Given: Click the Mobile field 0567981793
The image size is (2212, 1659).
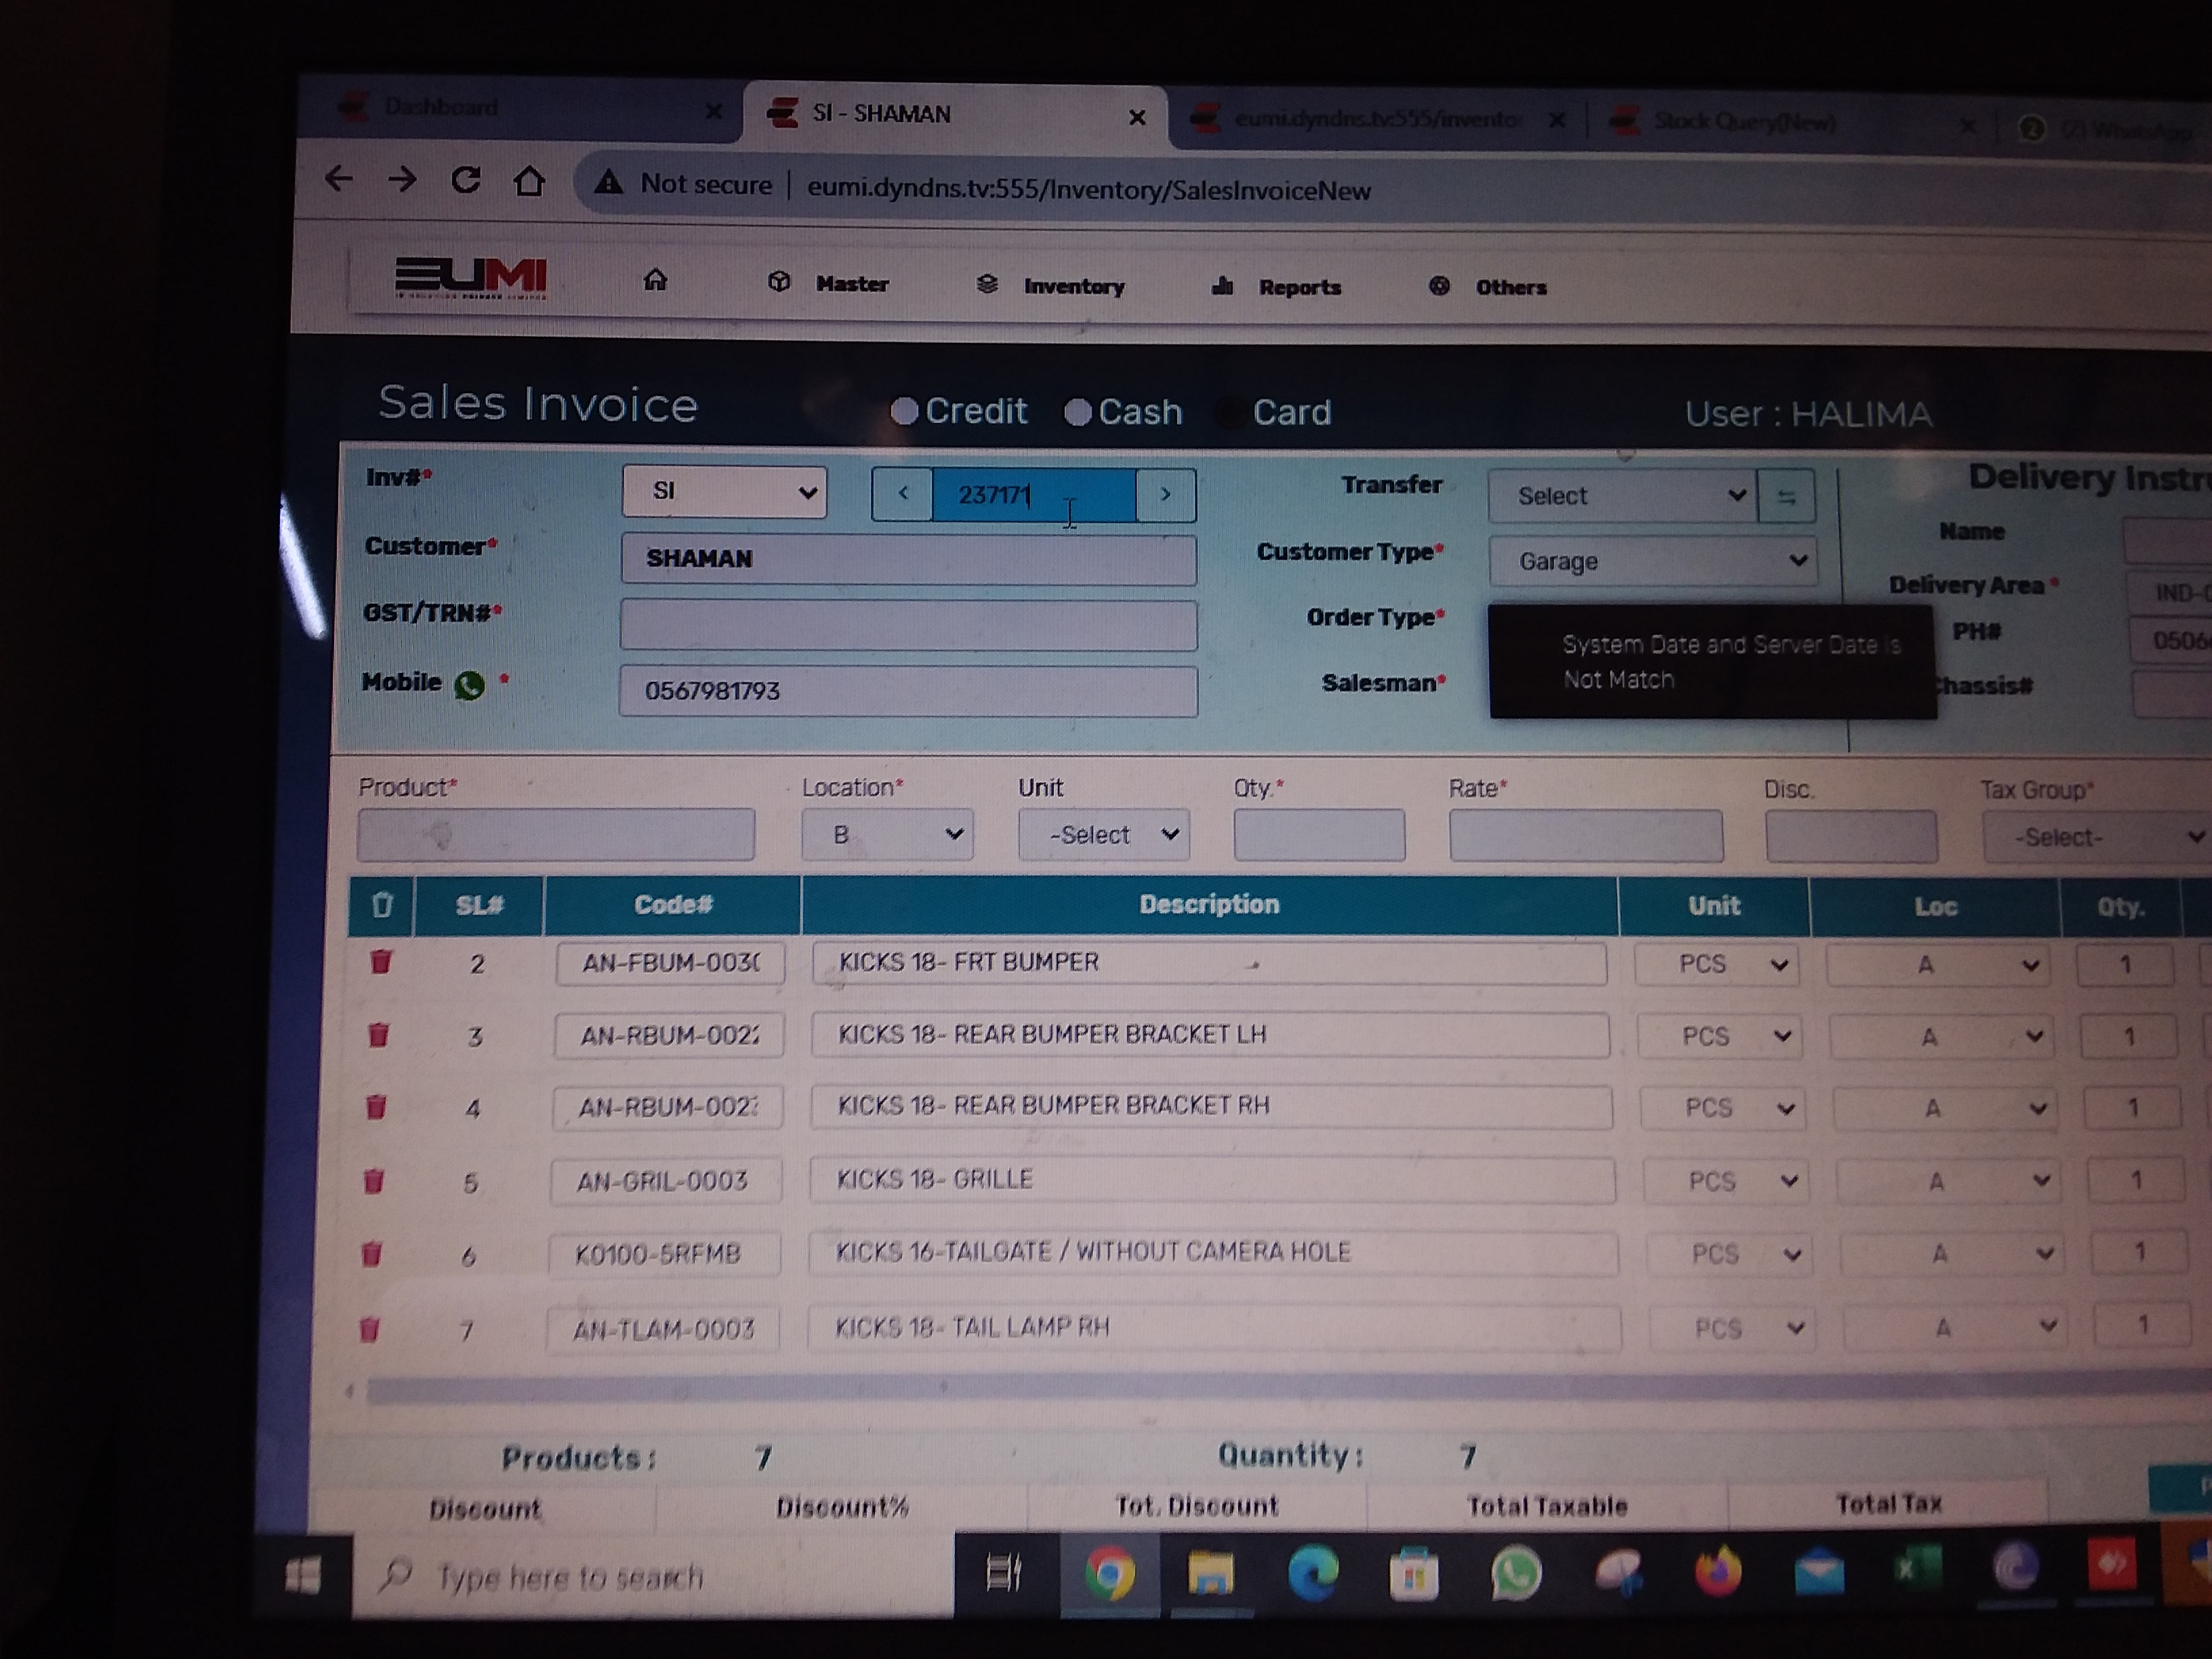Looking at the screenshot, I should 908,691.
